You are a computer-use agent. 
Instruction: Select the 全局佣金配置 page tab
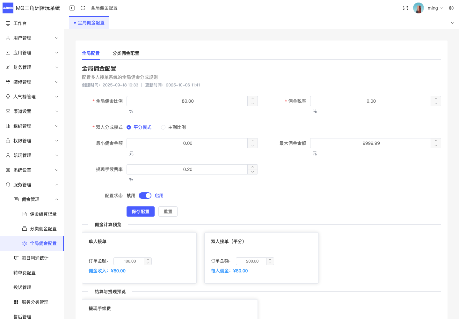point(89,23)
